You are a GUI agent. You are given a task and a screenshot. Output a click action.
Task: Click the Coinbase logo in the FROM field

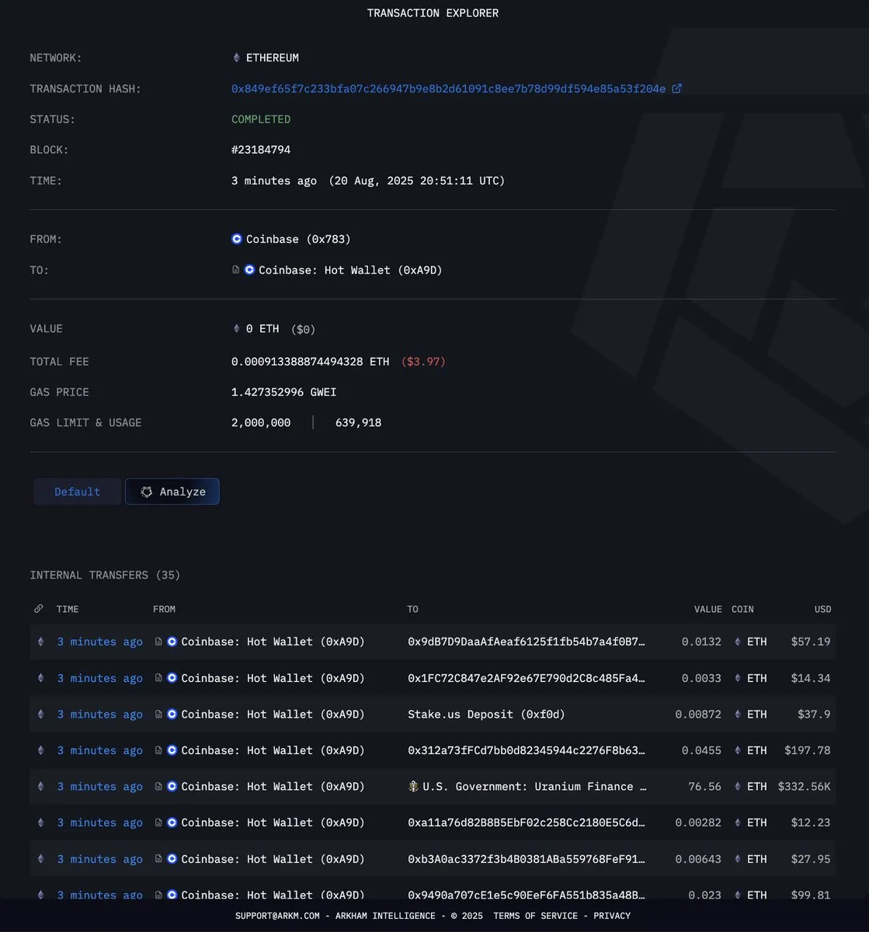(x=237, y=239)
